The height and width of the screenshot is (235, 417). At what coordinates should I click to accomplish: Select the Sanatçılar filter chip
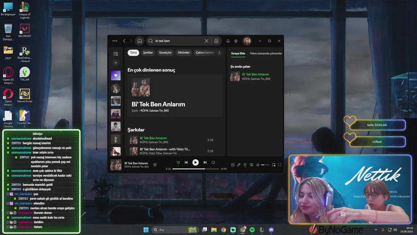[165, 53]
